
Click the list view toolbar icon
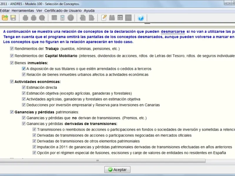pyautogui.click(x=120, y=18)
